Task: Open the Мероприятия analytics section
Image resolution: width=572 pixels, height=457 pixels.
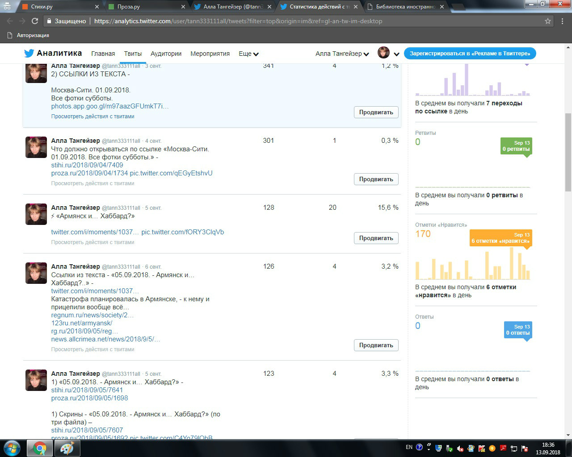Action: click(210, 54)
